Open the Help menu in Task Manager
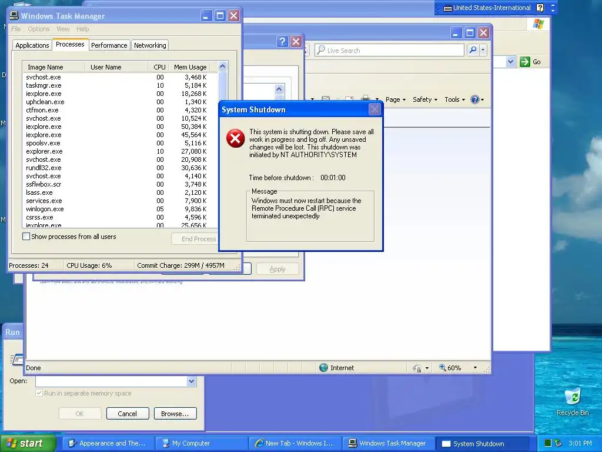Image resolution: width=602 pixels, height=452 pixels. point(82,29)
